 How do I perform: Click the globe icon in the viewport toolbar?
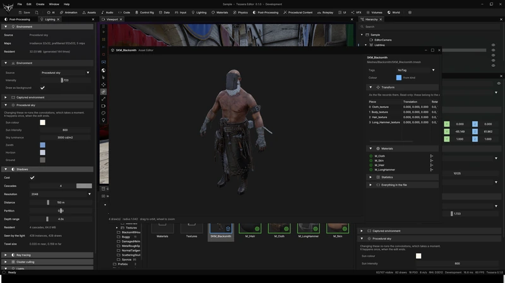coord(104,70)
